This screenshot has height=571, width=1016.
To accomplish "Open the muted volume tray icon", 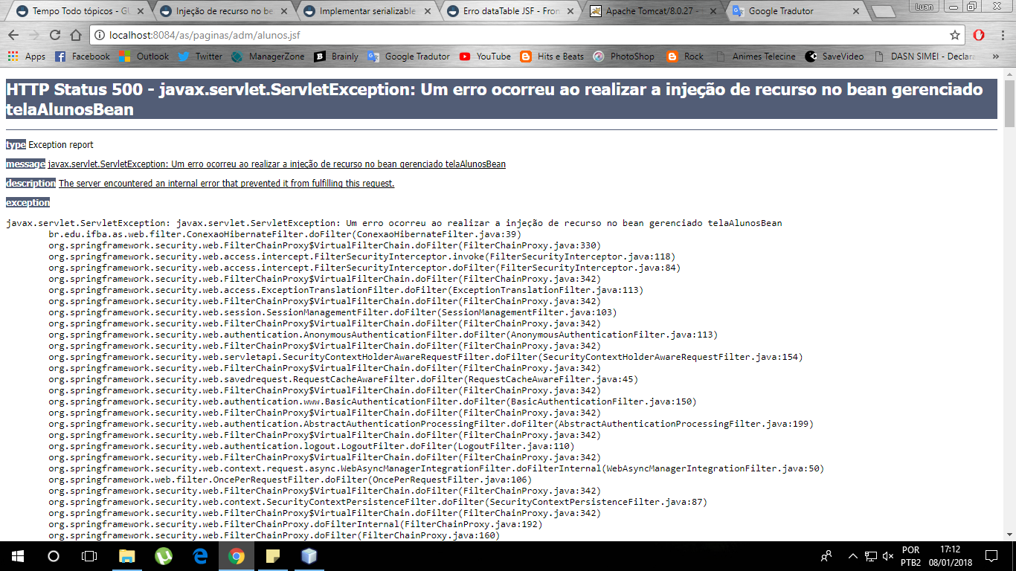I will point(887,555).
